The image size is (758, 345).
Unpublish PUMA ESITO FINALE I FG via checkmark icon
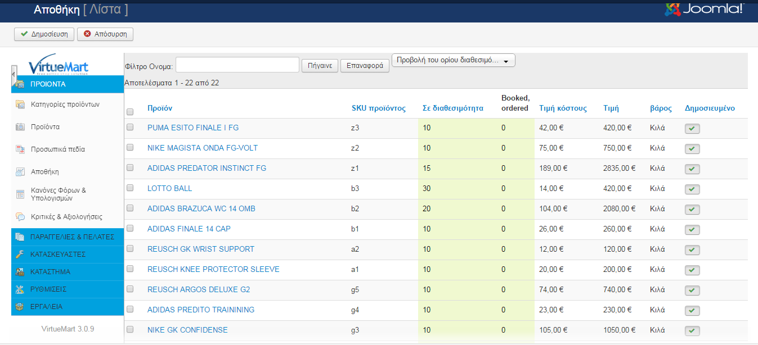(692, 129)
